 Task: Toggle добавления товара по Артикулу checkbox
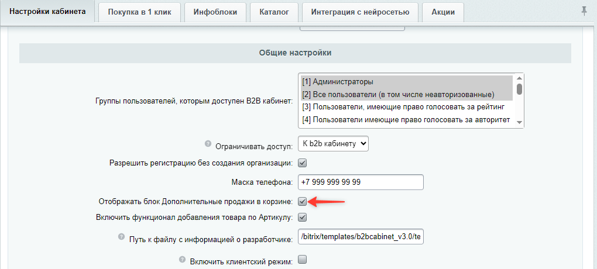tap(303, 218)
